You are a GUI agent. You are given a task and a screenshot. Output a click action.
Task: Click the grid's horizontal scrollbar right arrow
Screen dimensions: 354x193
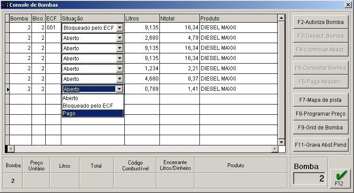click(275, 149)
